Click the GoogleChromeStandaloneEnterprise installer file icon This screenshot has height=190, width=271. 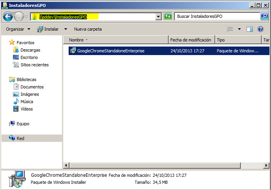pyautogui.click(x=73, y=51)
